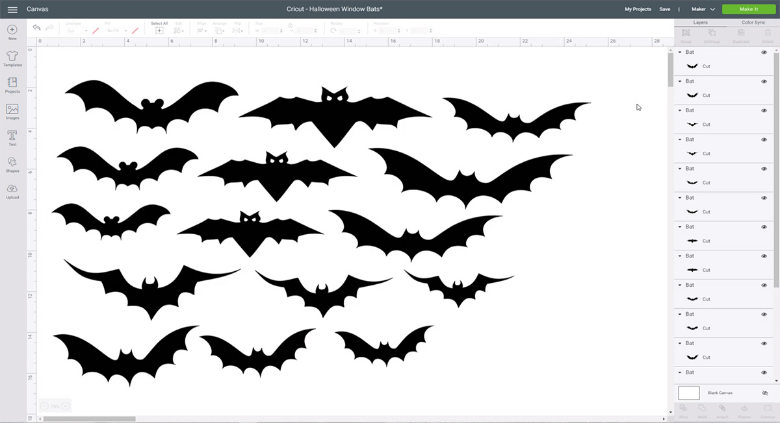Viewport: 780px width, 423px height.
Task: Click the Slice icon
Action: coord(683,407)
